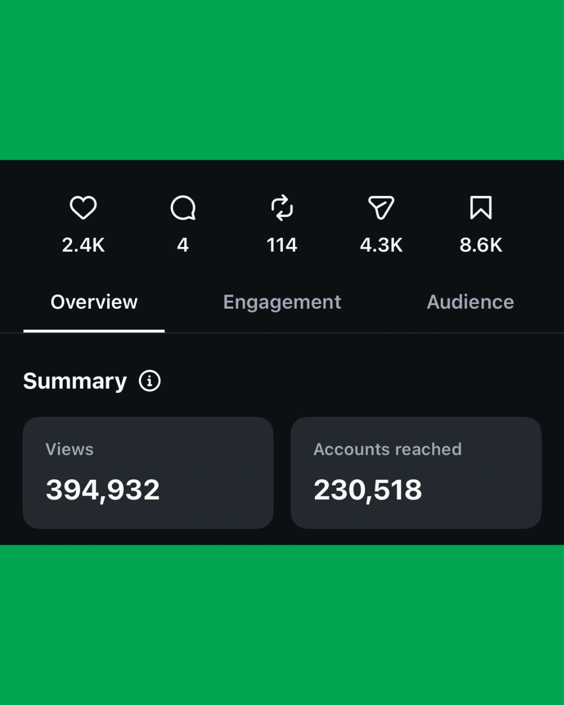564x705 pixels.
Task: Select the 114 reposts count
Action: coord(282,245)
